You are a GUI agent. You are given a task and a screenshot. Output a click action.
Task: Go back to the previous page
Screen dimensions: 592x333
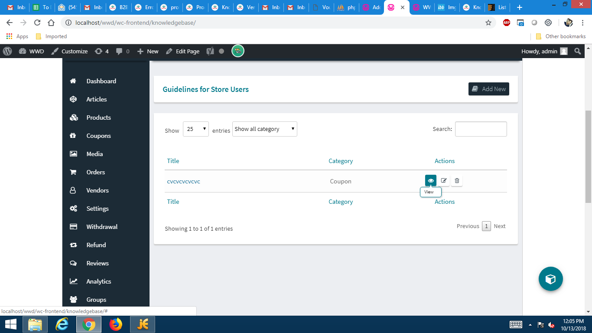point(10,23)
